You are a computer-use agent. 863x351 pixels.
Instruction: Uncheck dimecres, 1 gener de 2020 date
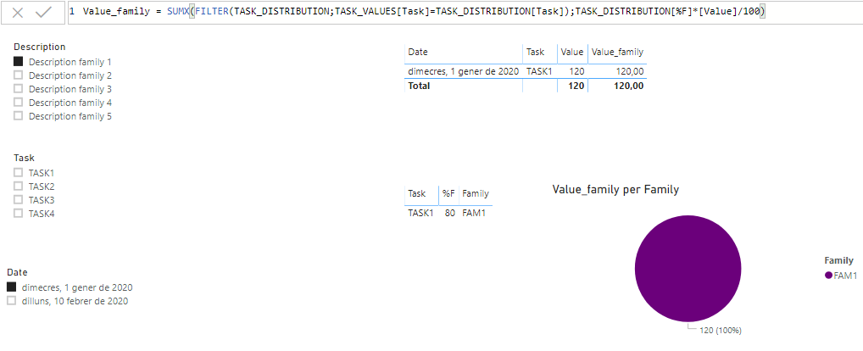12,287
